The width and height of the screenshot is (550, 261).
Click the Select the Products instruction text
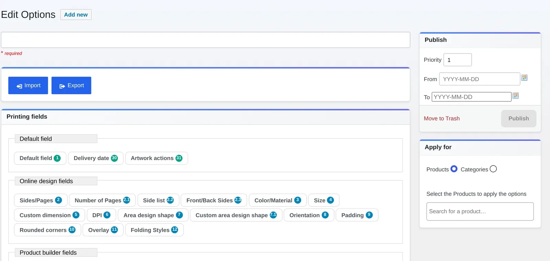[x=476, y=194]
